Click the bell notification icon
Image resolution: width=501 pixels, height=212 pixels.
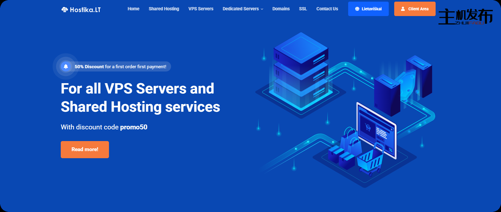pos(66,67)
